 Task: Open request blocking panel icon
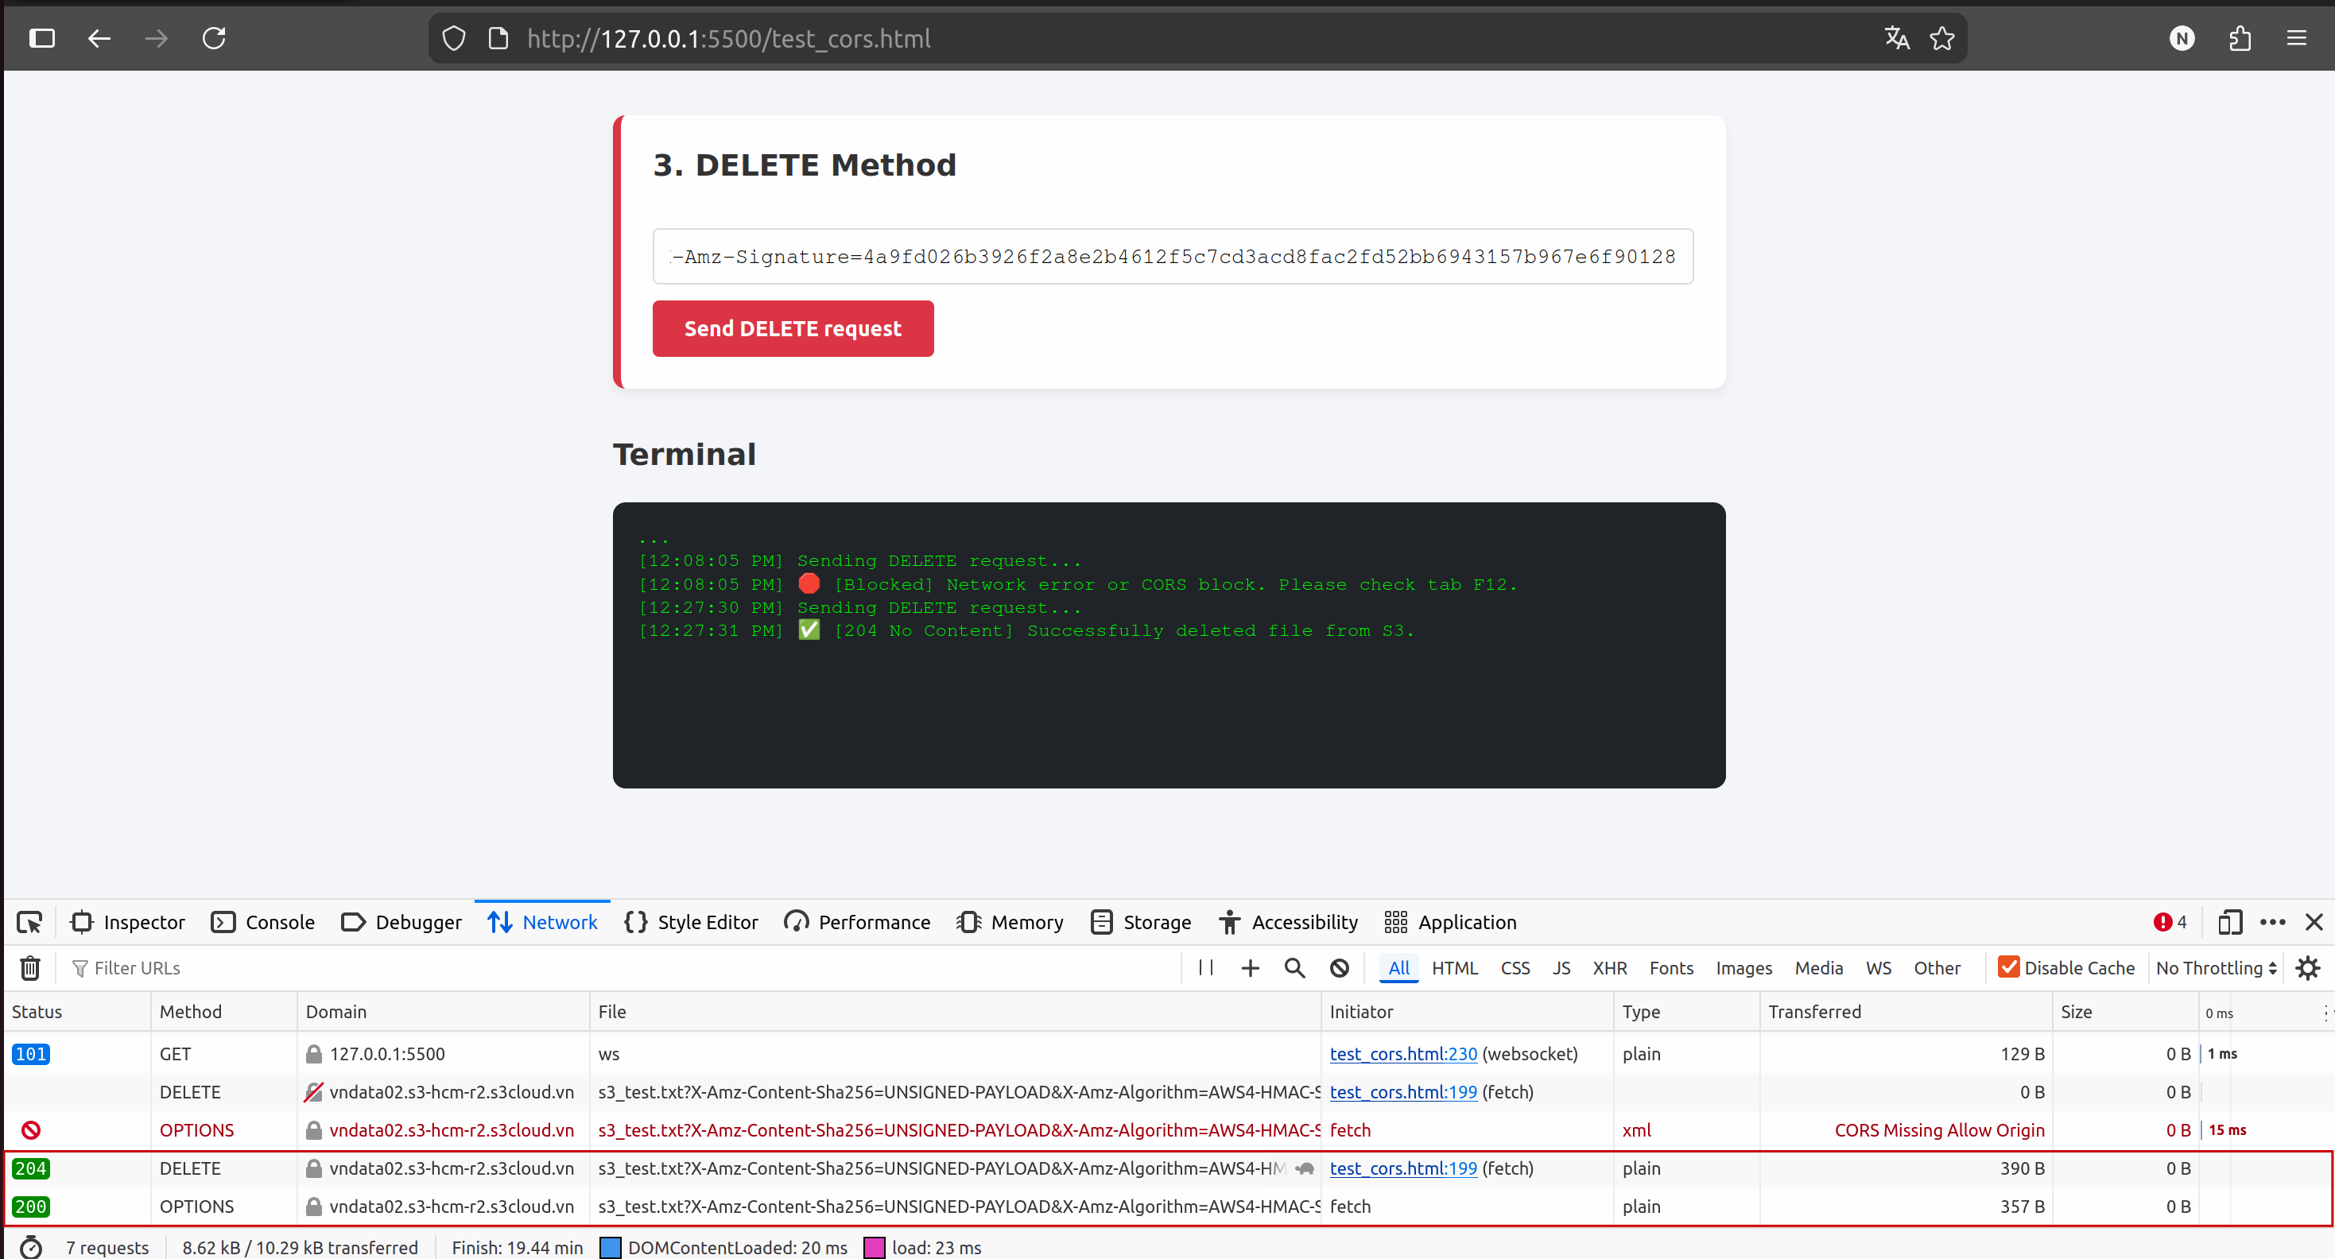click(x=1339, y=968)
